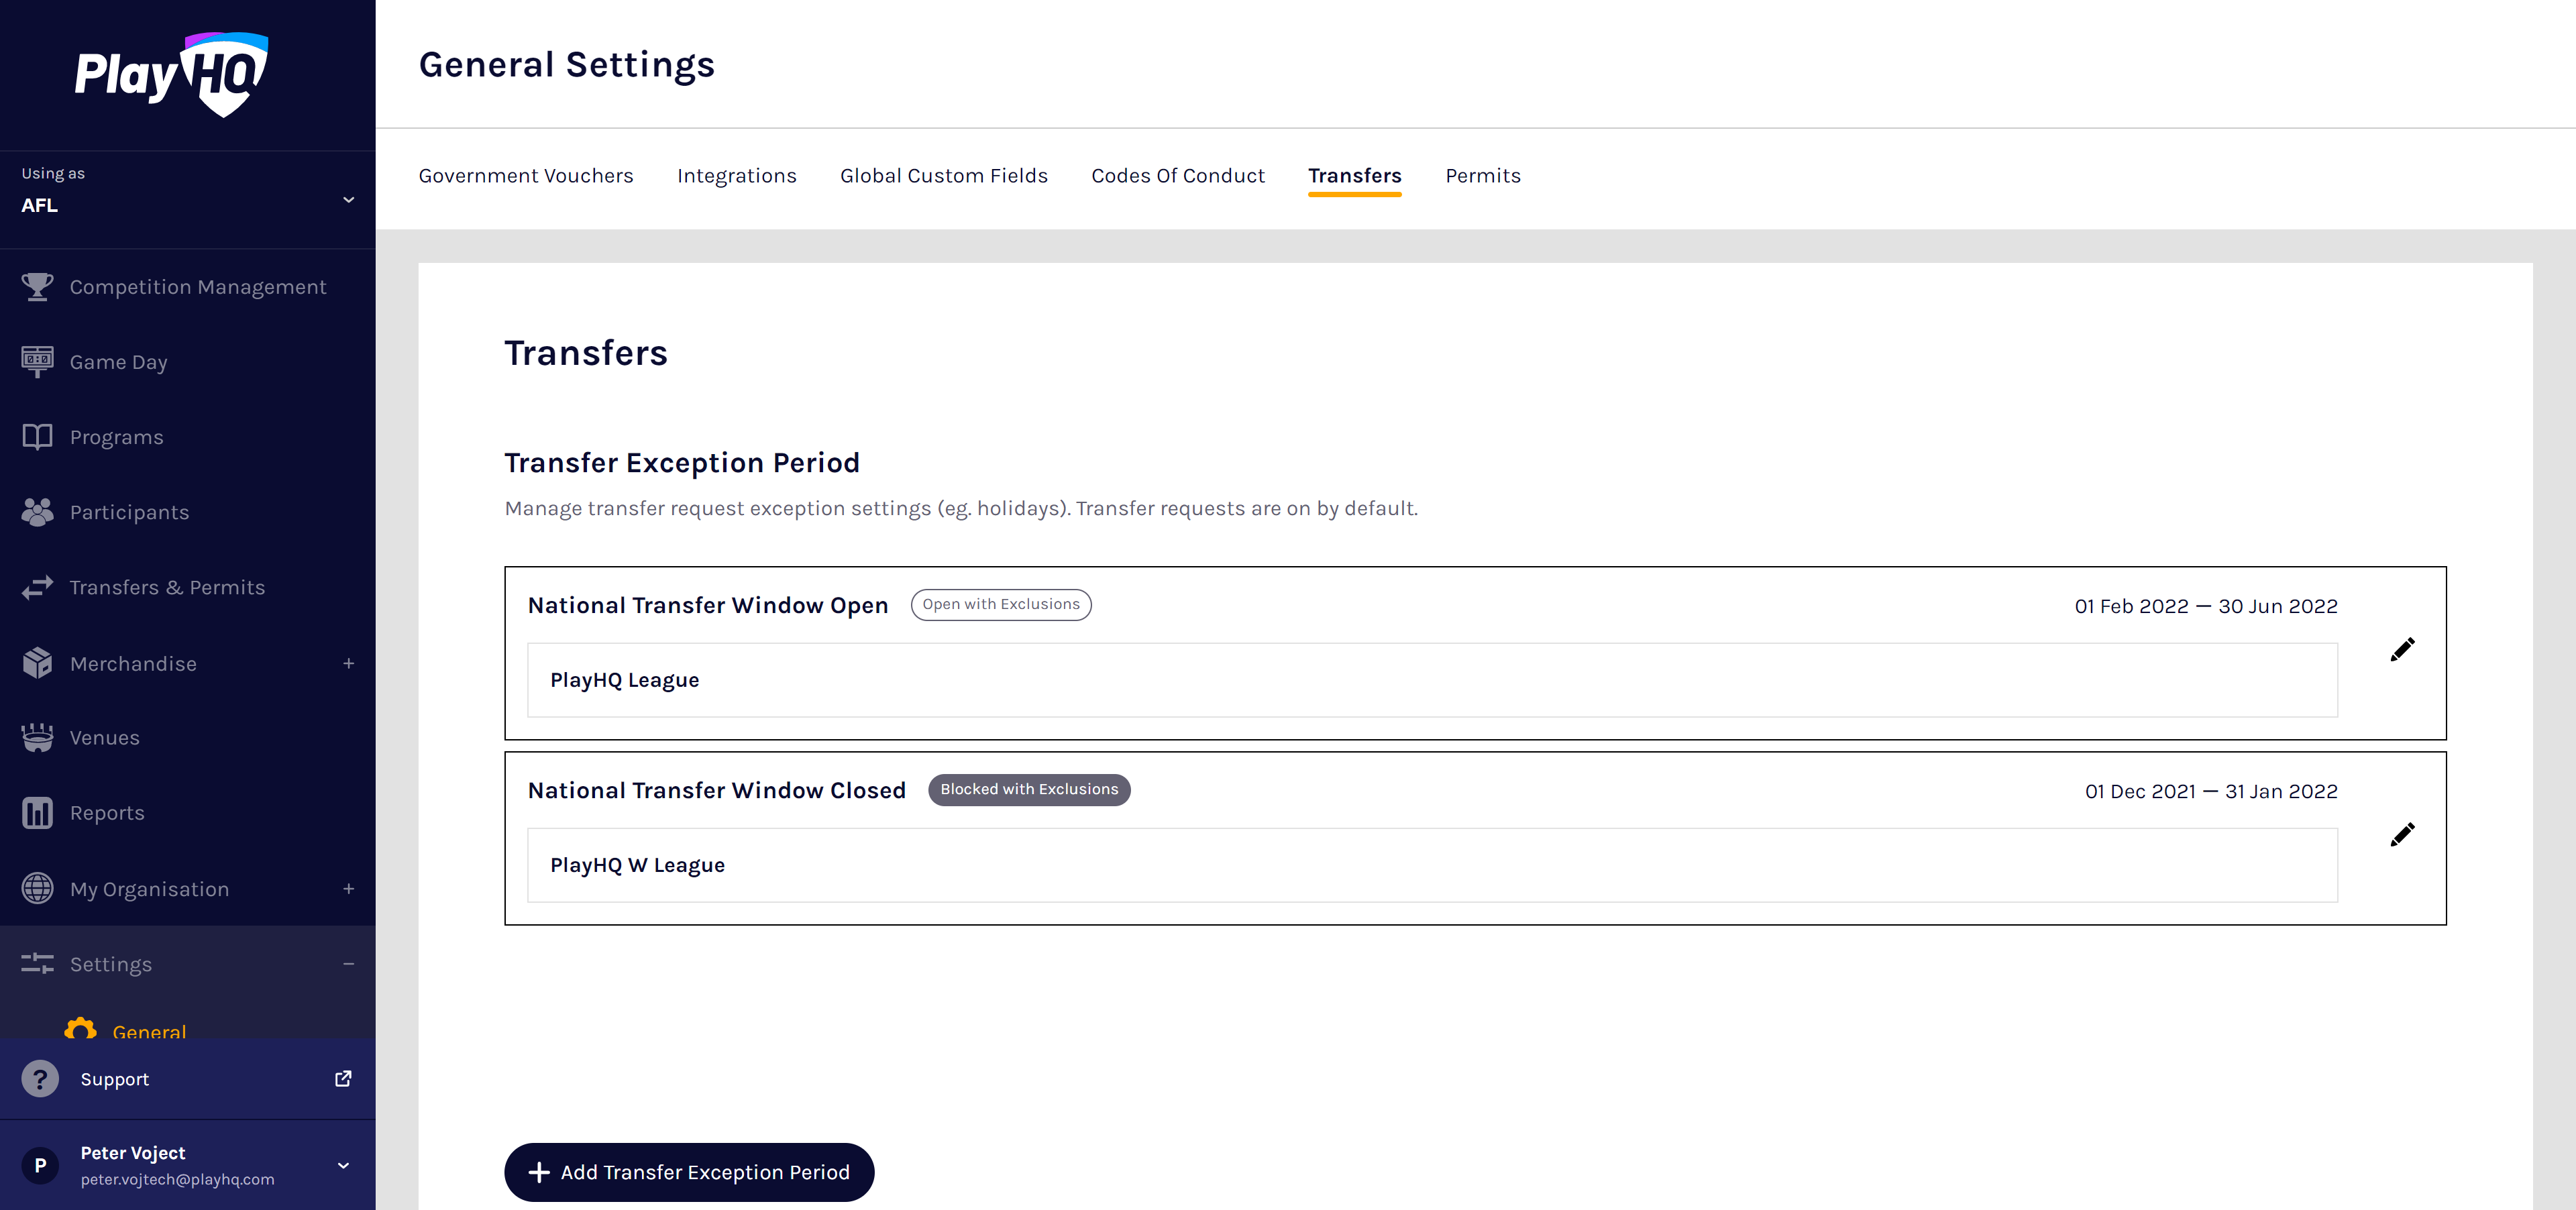This screenshot has height=1210, width=2576.
Task: Click the Participants people icon
Action: click(x=37, y=512)
